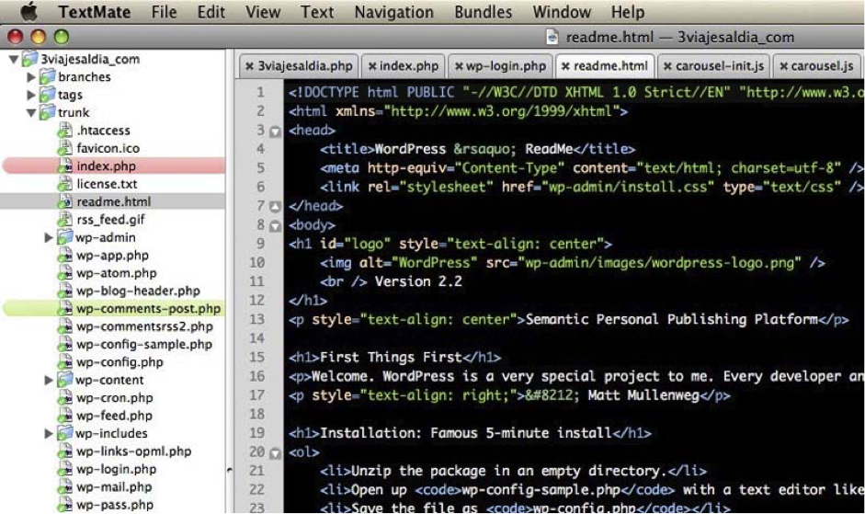This screenshot has width=865, height=514.
Task: Fold the body tag at line 8
Action: tap(275, 226)
